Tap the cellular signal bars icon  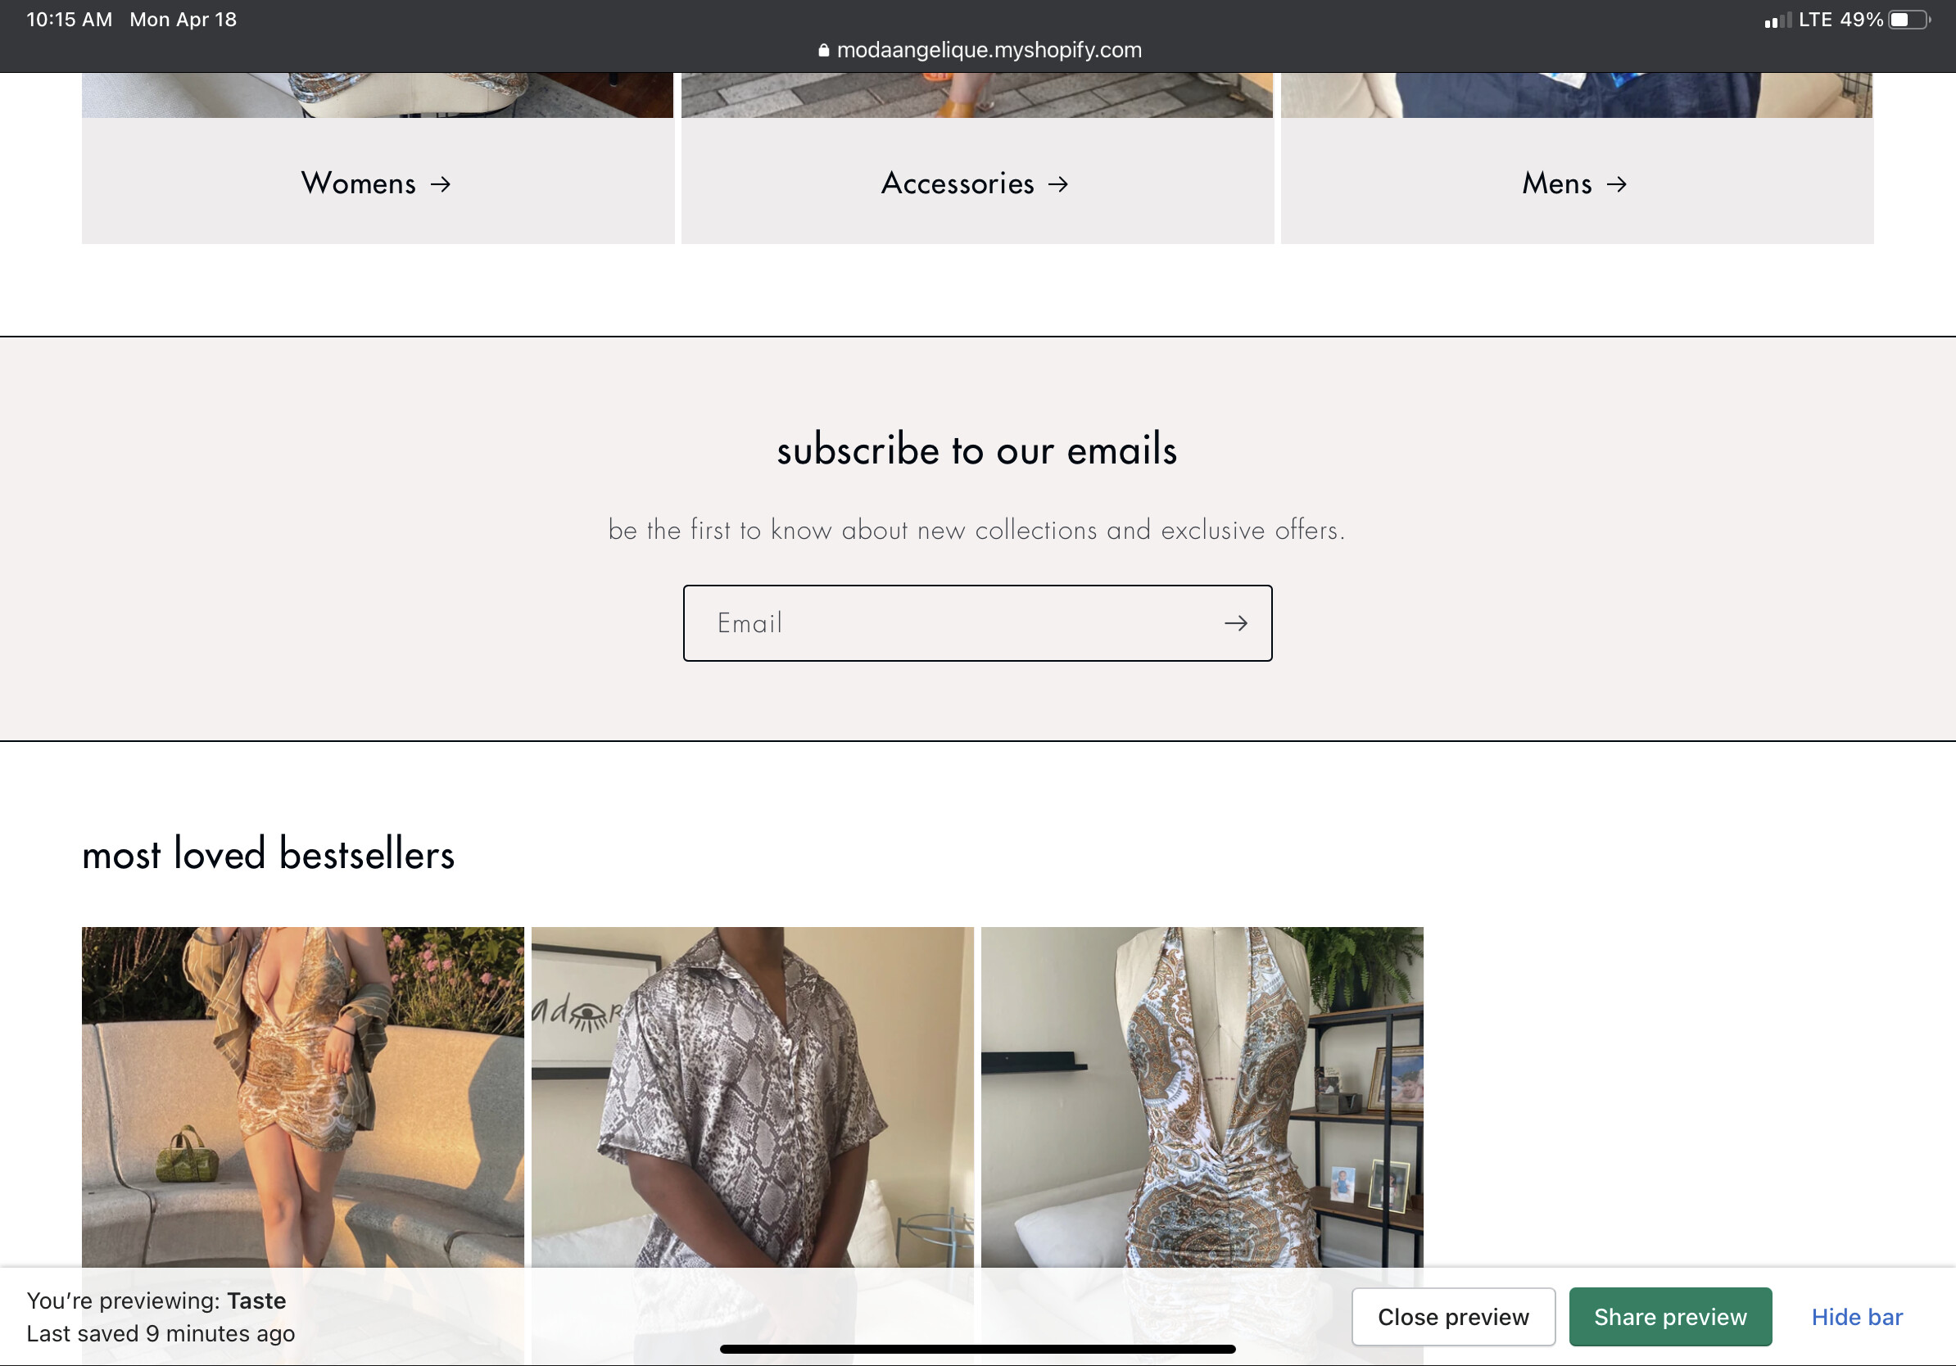[x=1778, y=20]
